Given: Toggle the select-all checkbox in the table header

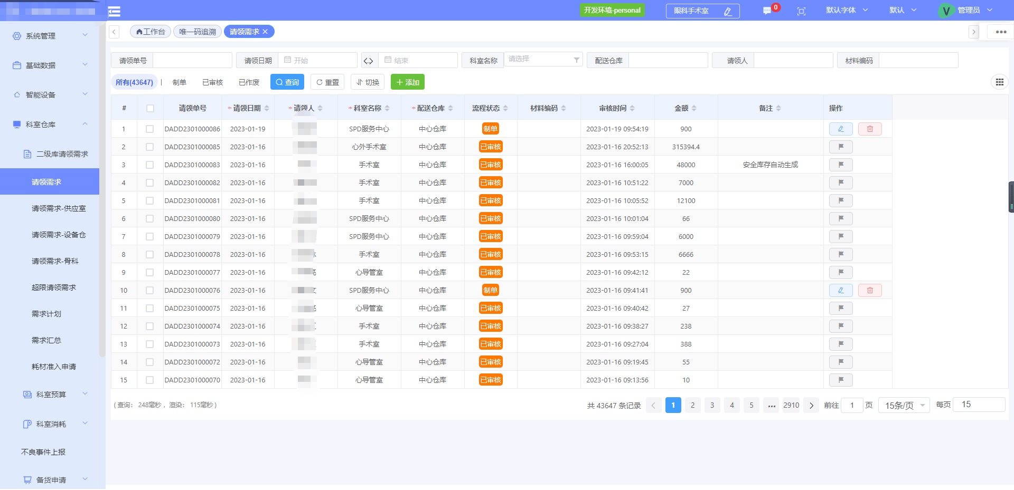Looking at the screenshot, I should point(150,108).
